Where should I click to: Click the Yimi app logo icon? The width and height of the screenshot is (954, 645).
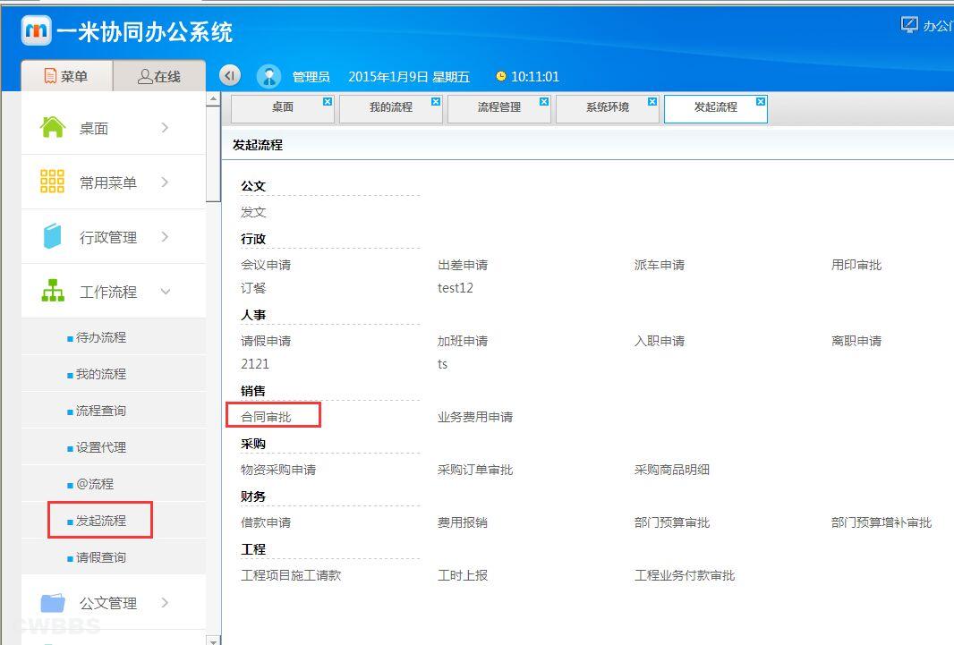pyautogui.click(x=37, y=30)
